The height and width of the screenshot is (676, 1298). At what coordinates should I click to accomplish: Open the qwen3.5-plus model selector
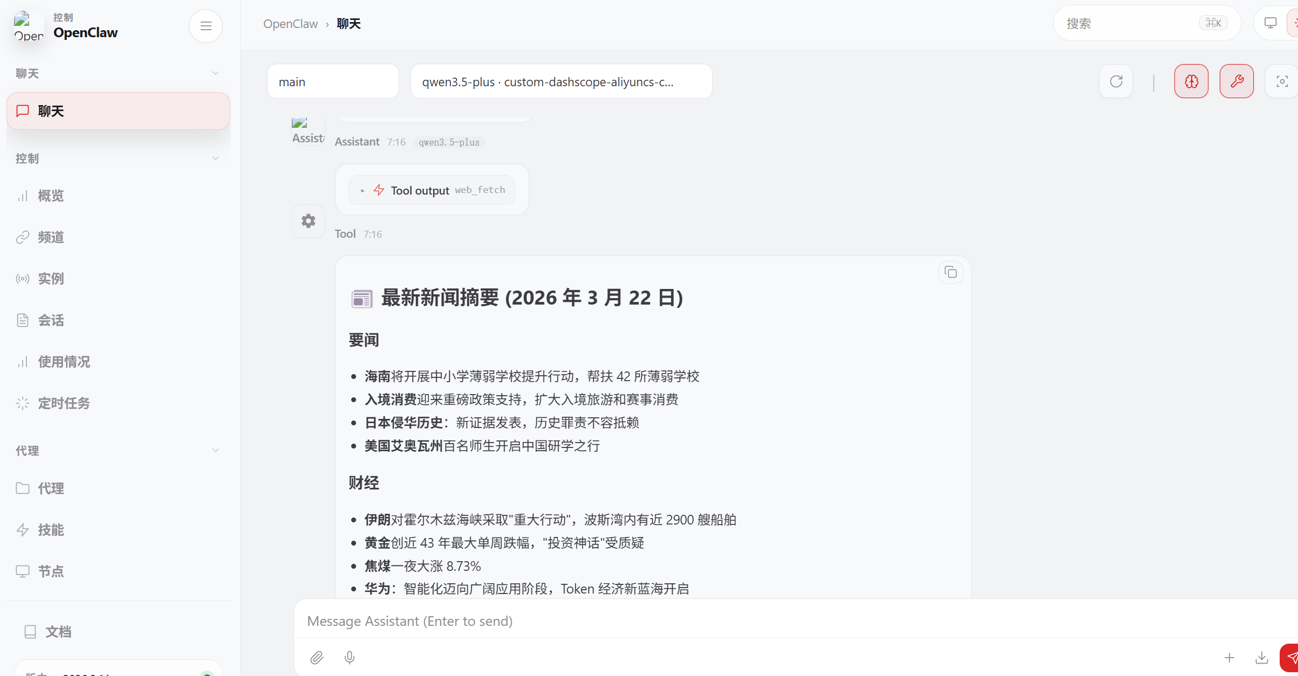pos(561,81)
